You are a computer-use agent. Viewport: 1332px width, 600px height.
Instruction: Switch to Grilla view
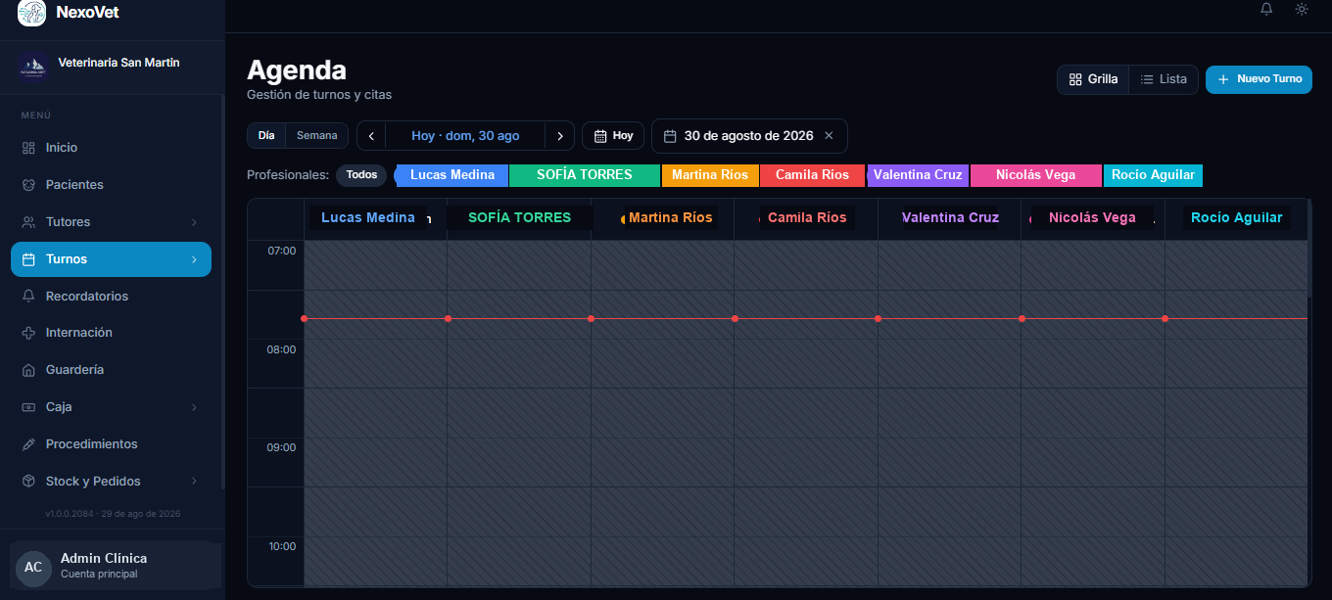1093,79
